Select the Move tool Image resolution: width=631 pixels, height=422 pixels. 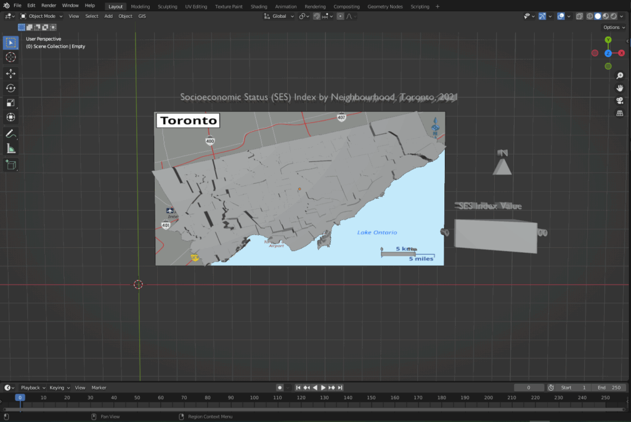click(10, 73)
